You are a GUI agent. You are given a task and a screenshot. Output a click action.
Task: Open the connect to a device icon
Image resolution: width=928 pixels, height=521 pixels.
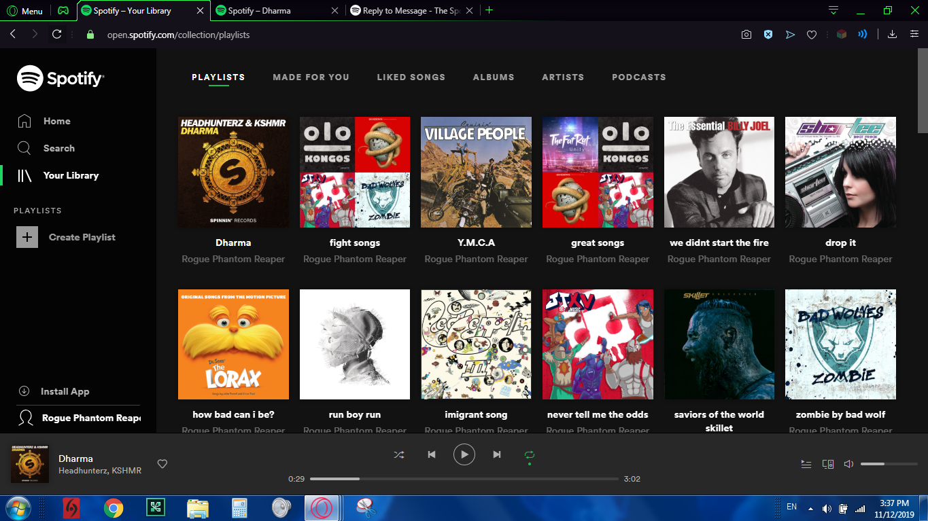coord(827,464)
